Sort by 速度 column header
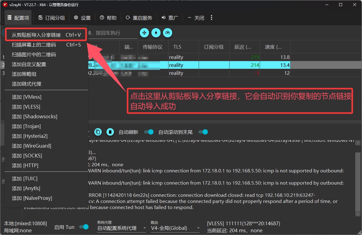This screenshot has height=235, width=362. pos(275,47)
